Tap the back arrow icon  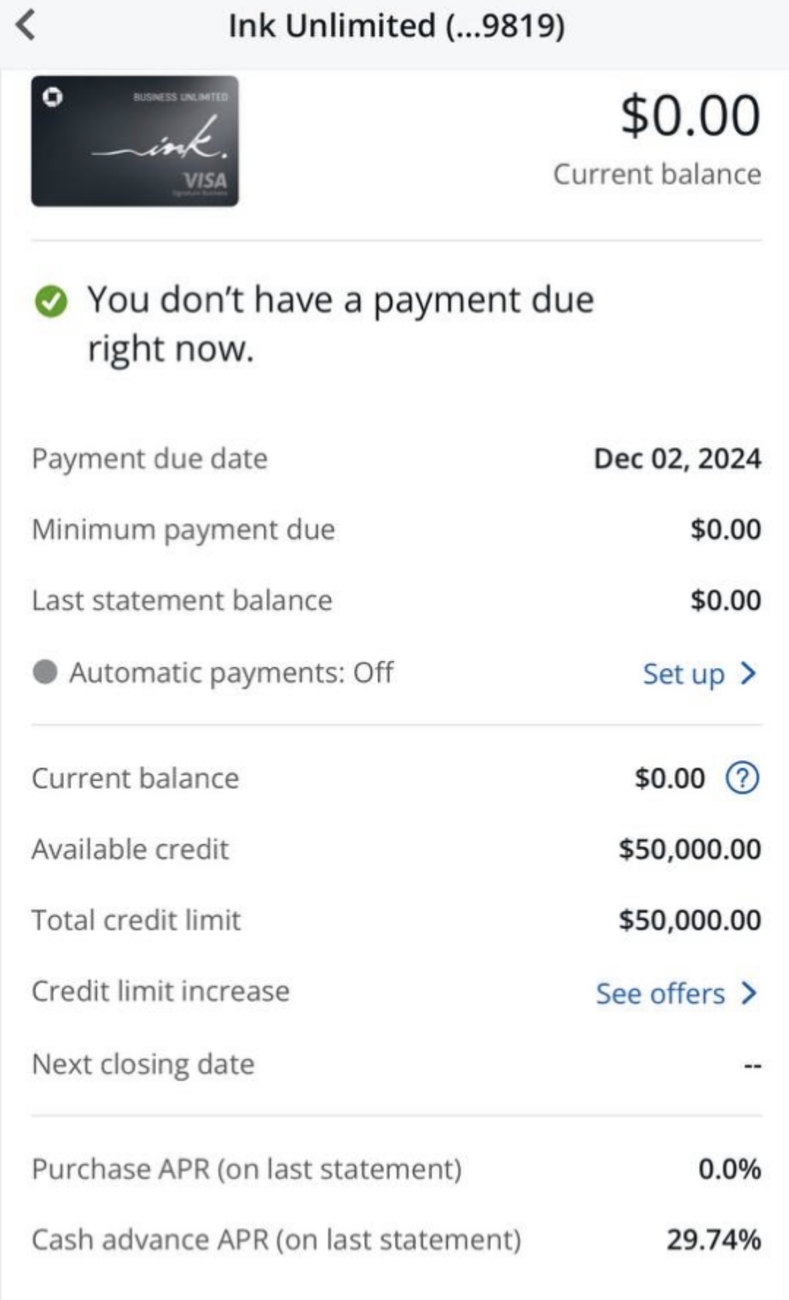pyautogui.click(x=25, y=26)
